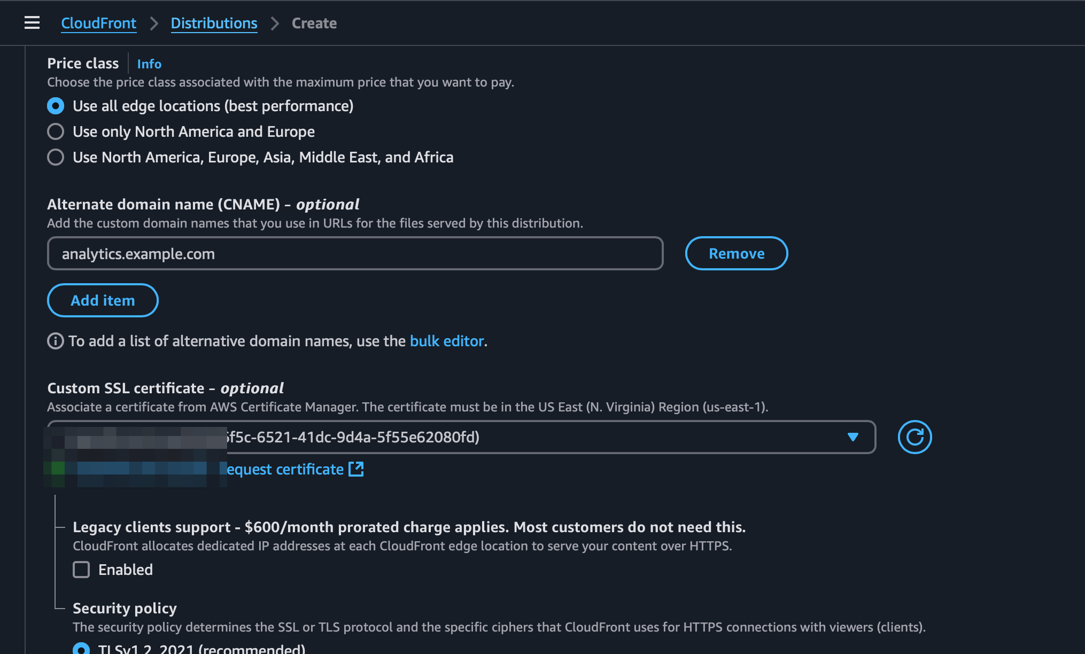Image resolution: width=1085 pixels, height=654 pixels.
Task: Open Price class Info link
Action: (x=149, y=64)
